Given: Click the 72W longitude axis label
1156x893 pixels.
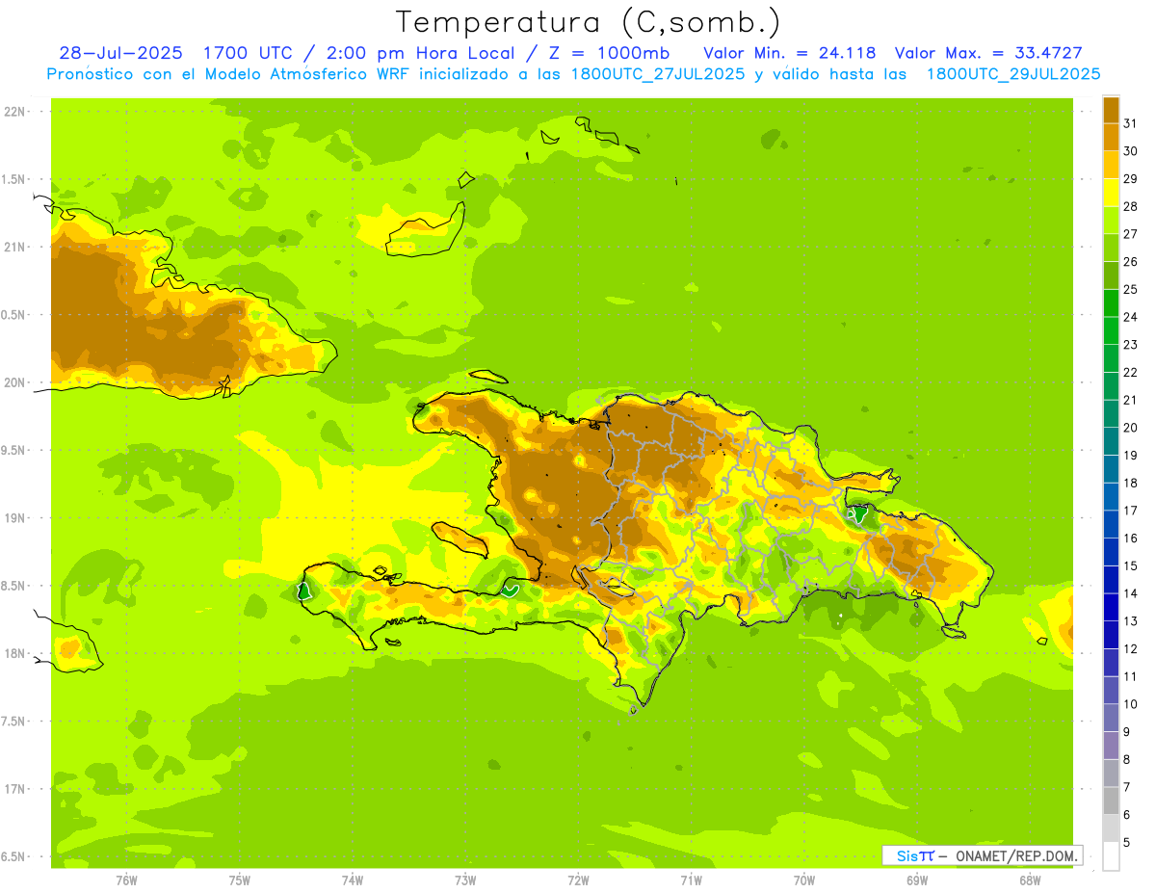Looking at the screenshot, I should (578, 880).
